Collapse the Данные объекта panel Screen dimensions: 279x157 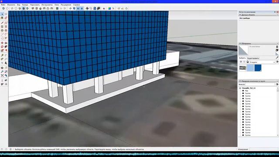point(240,15)
